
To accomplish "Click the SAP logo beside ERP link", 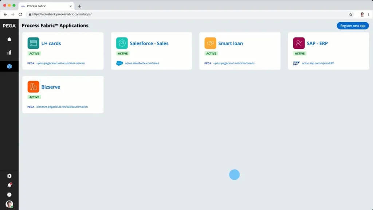I will tap(296, 63).
